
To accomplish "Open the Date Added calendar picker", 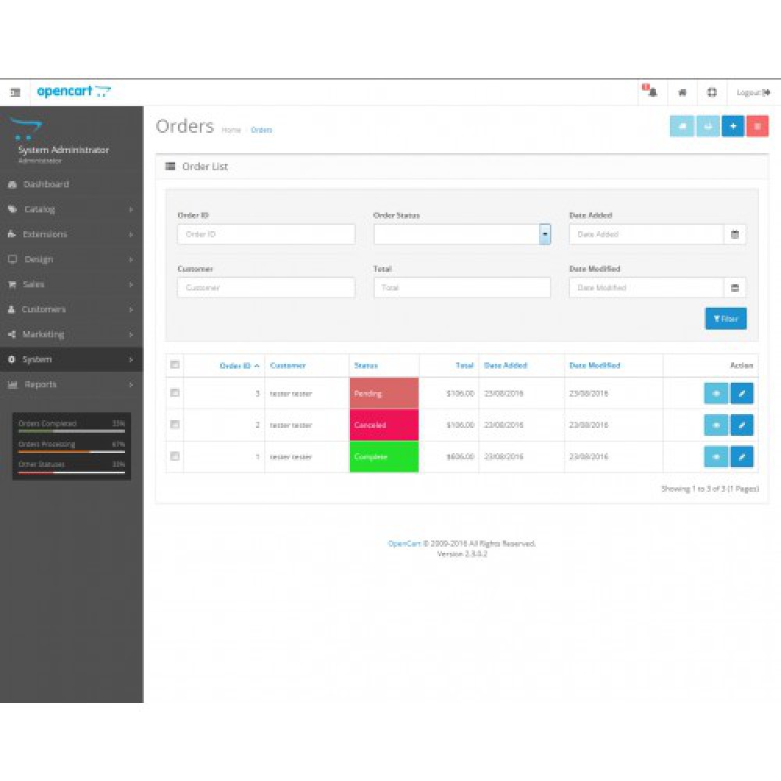I will tap(734, 234).
